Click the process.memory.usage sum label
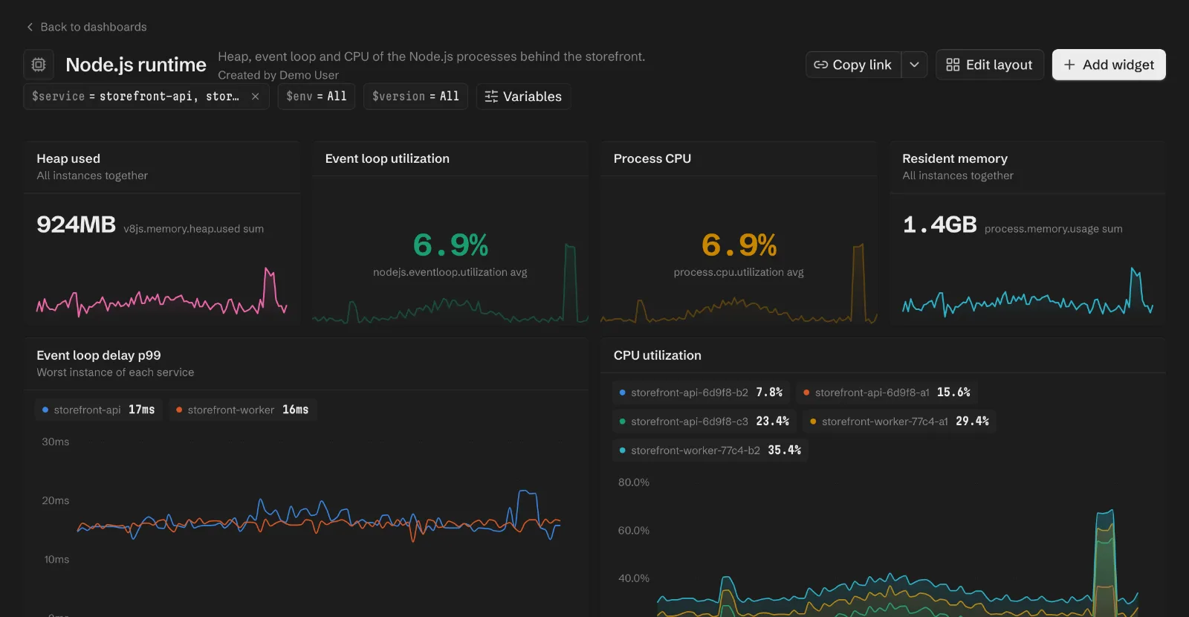Screen dimensions: 1189x617 pos(1054,229)
